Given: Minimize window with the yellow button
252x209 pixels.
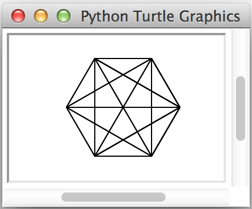Looking at the screenshot, I should coord(41,16).
